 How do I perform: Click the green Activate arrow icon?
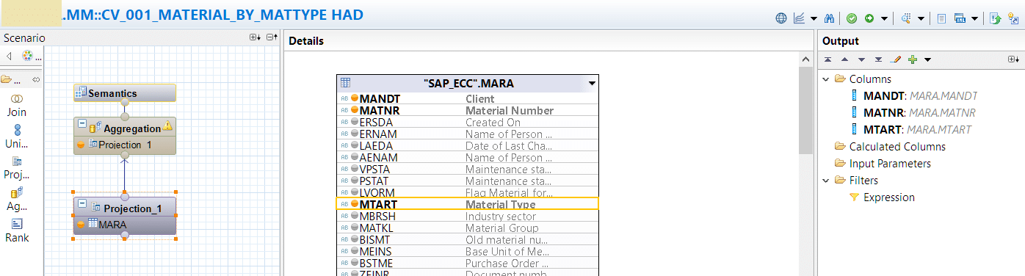pyautogui.click(x=869, y=18)
